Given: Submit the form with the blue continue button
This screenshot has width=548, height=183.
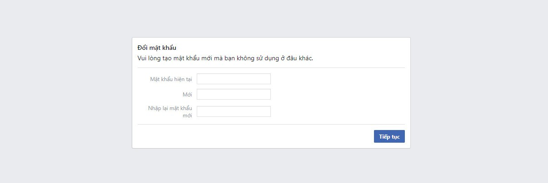Looking at the screenshot, I should tap(389, 136).
